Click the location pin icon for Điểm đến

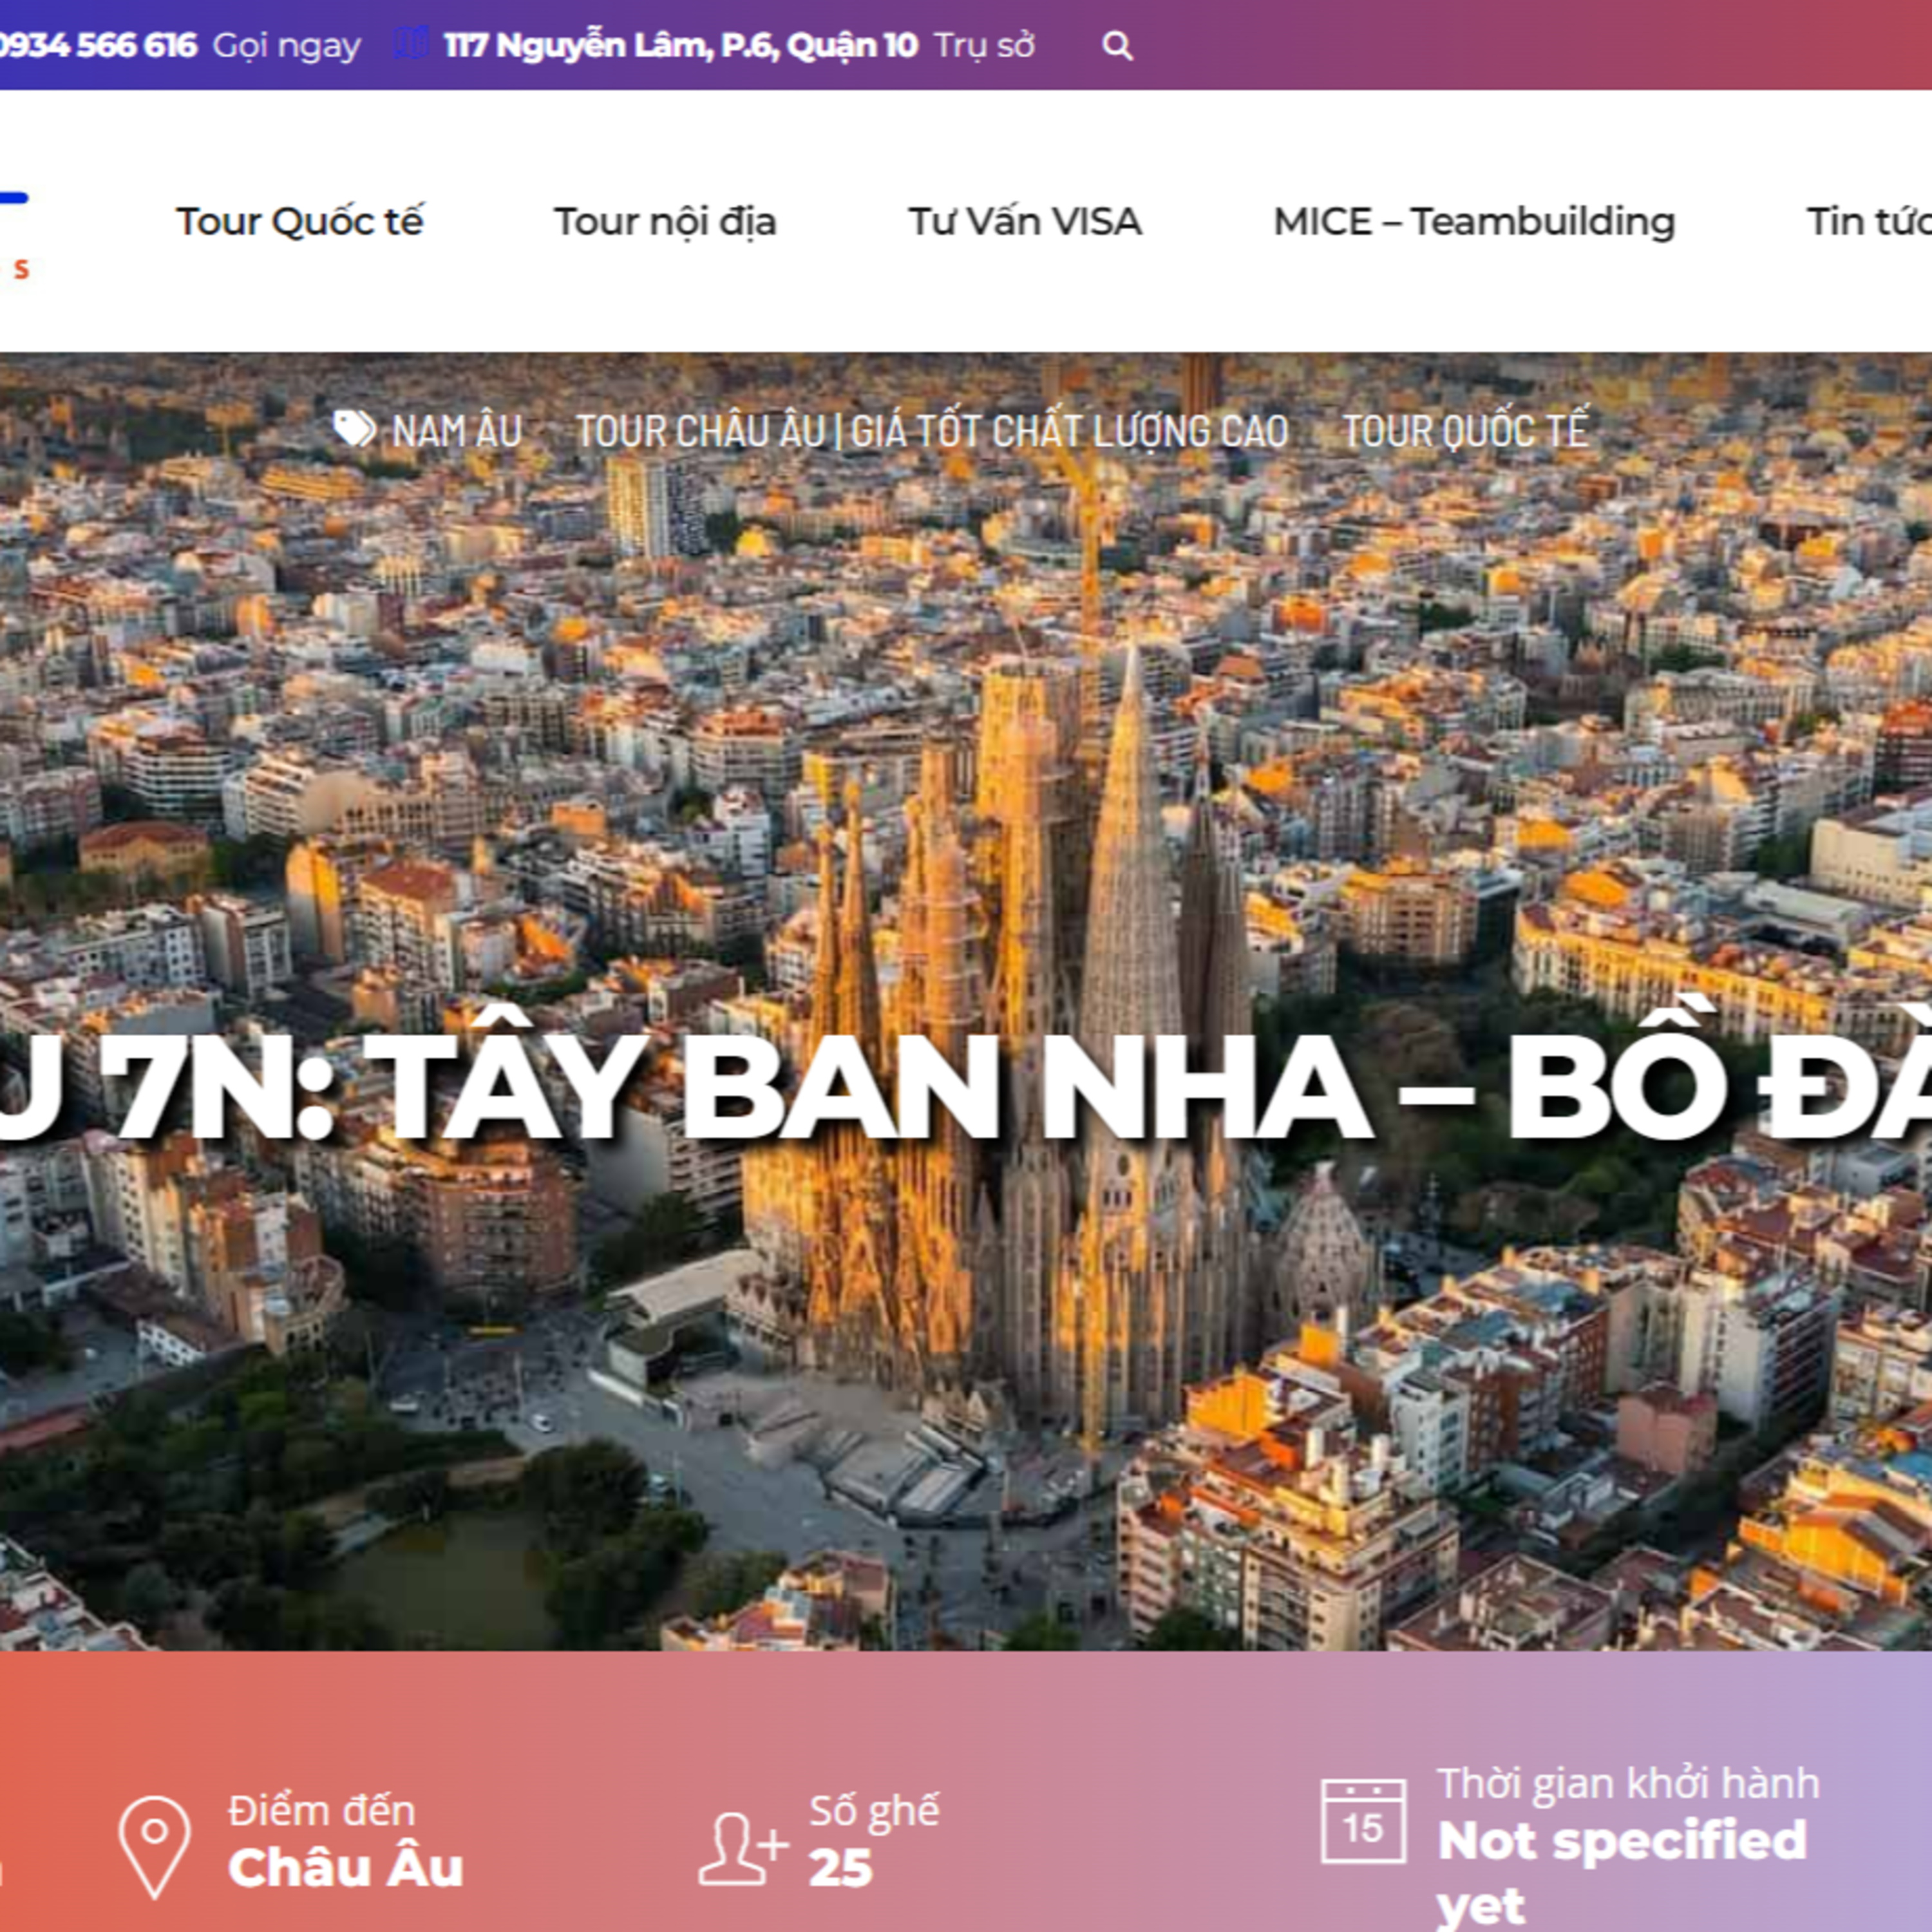tap(154, 1847)
